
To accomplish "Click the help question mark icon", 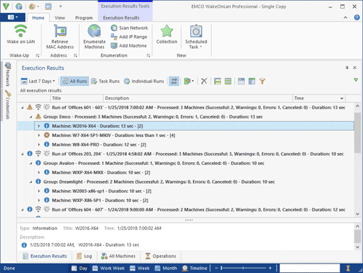I will tap(356, 18).
